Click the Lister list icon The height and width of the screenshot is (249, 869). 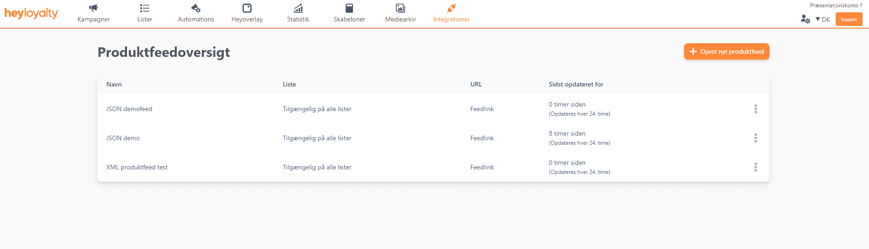145,8
